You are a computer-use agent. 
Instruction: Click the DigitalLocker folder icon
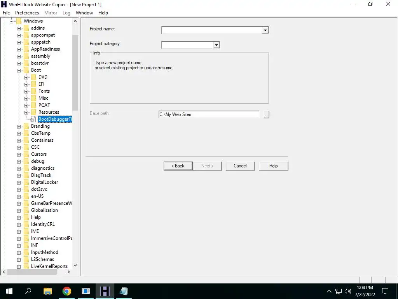pyautogui.click(x=26, y=182)
